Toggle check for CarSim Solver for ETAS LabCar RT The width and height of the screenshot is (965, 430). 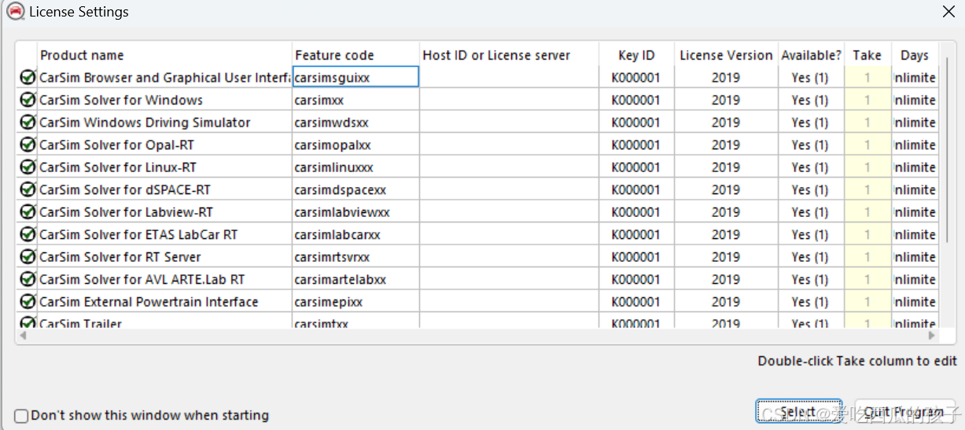pyautogui.click(x=28, y=234)
